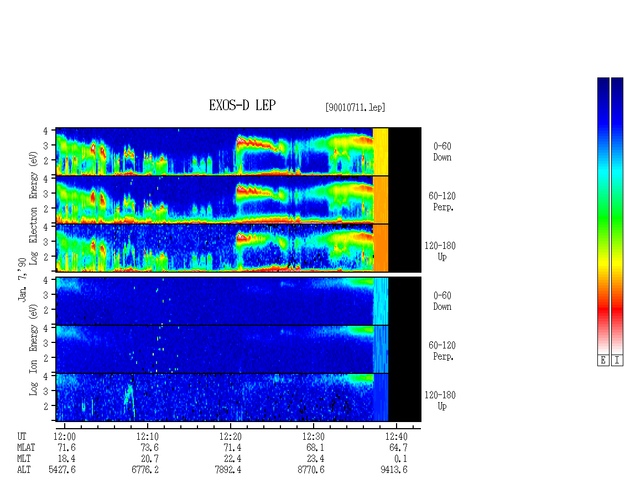This screenshot has height=484, width=625.
Task: Click the MLT value 0.1
Action: [x=400, y=459]
